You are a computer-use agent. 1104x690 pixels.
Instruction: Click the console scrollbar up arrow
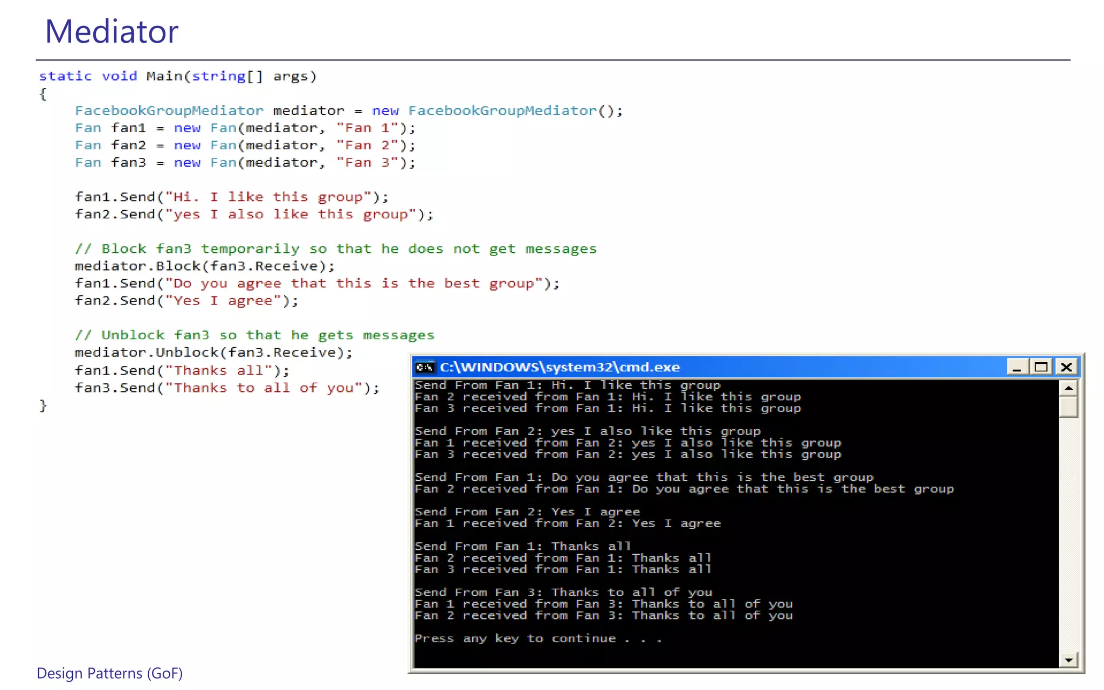click(x=1068, y=388)
